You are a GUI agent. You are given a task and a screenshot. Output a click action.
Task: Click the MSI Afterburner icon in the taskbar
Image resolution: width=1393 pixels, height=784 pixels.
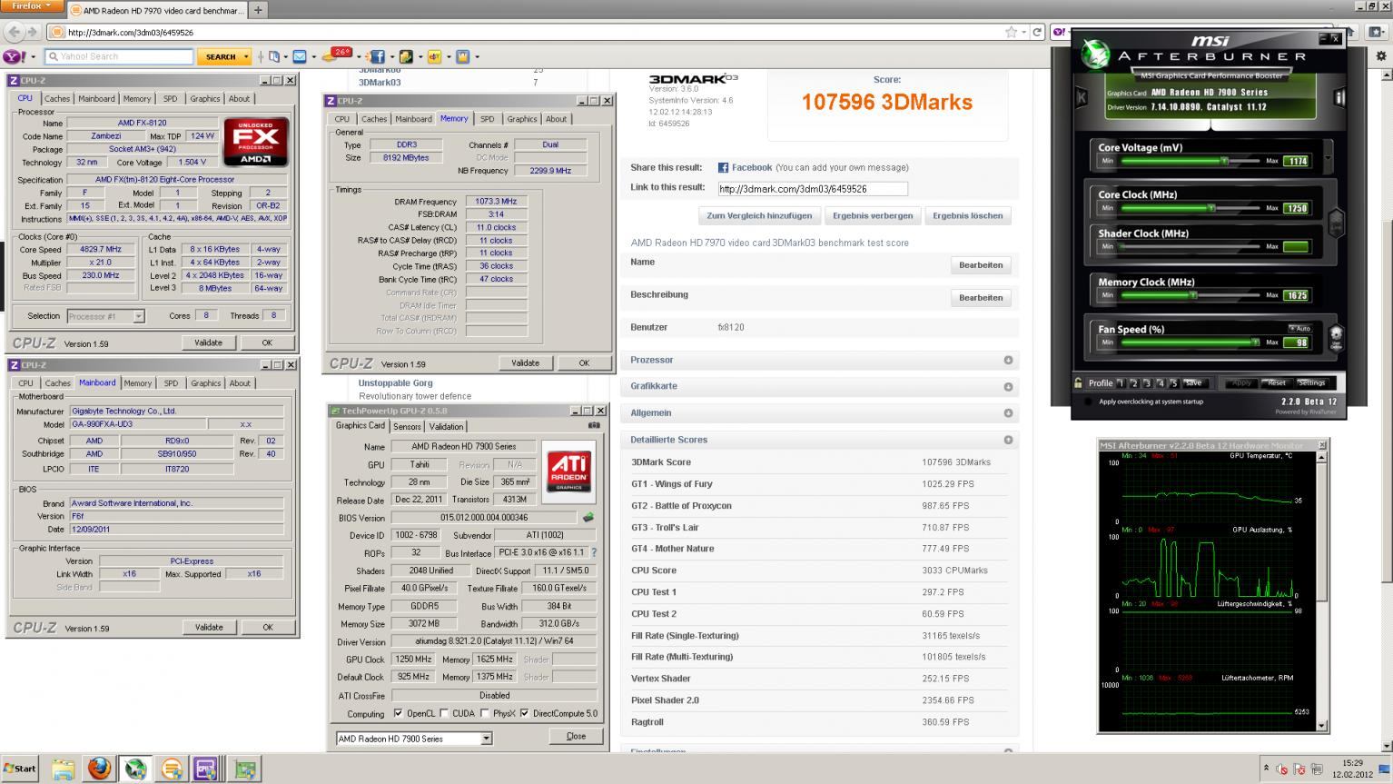tap(135, 769)
